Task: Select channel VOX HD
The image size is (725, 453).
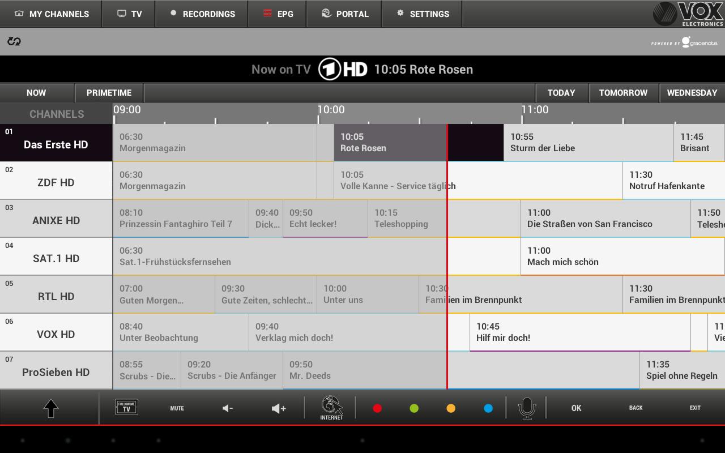Action: [56, 332]
